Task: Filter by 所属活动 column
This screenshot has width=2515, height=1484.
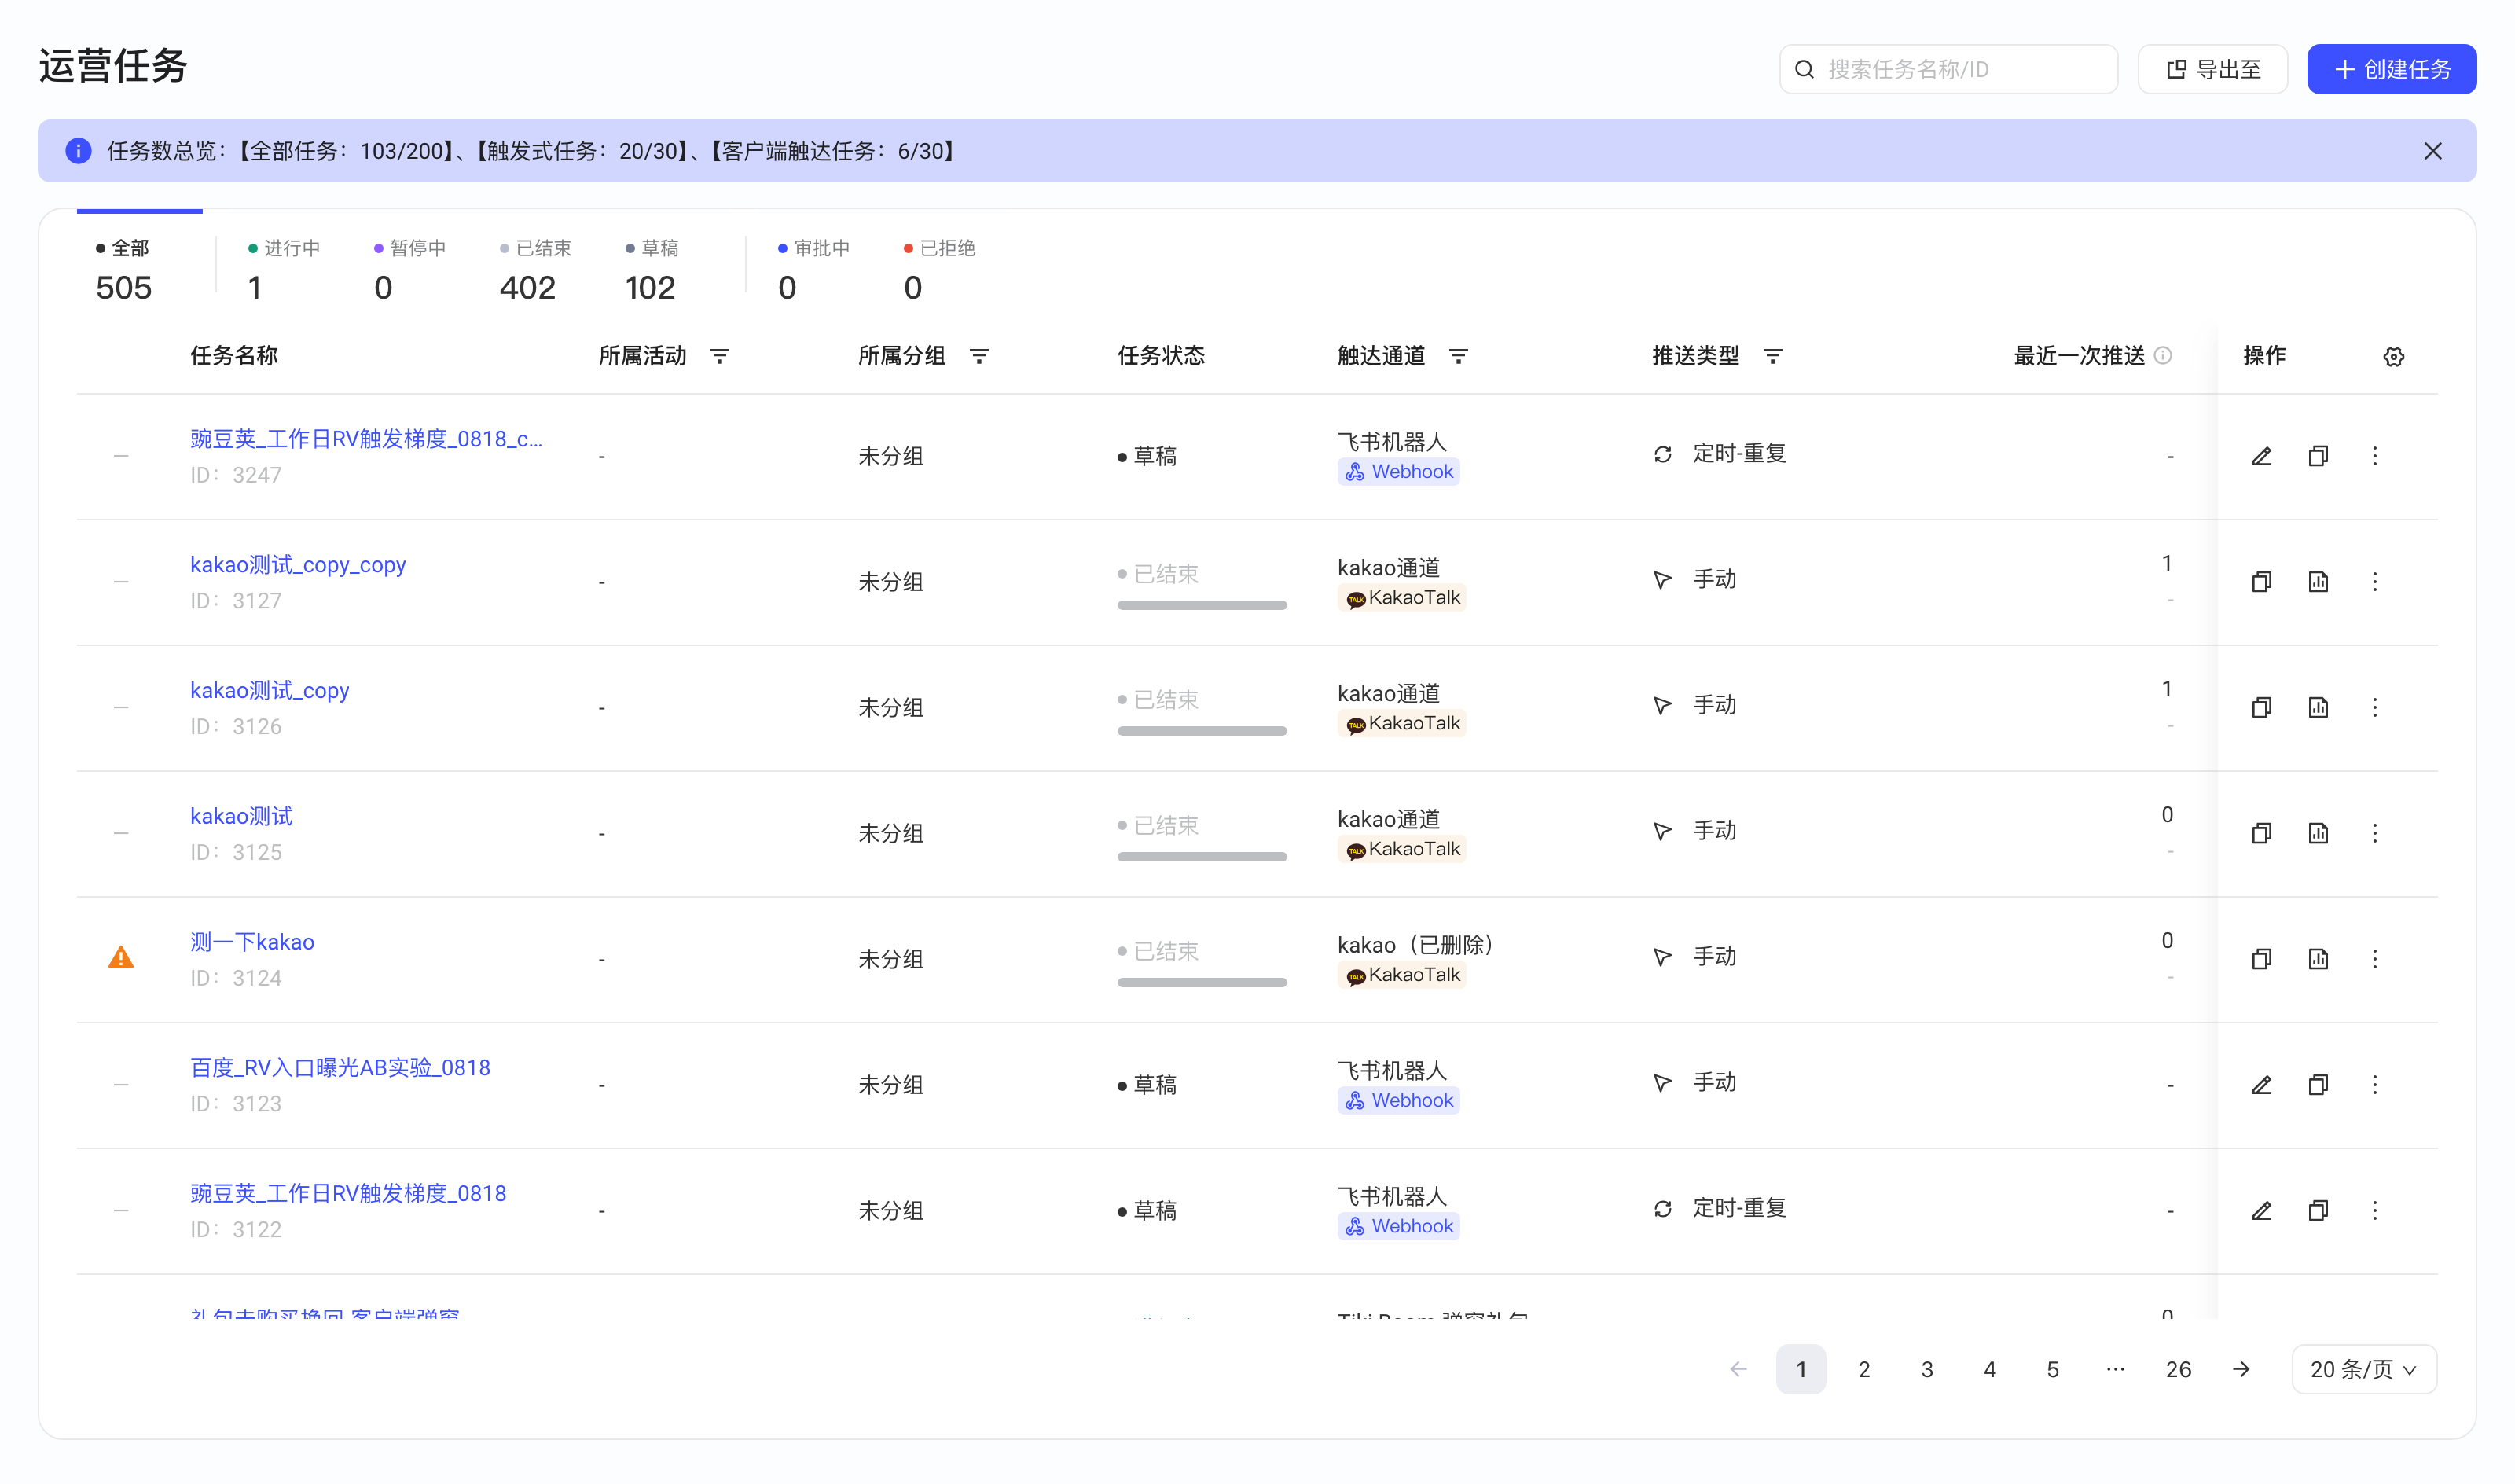Action: (720, 356)
